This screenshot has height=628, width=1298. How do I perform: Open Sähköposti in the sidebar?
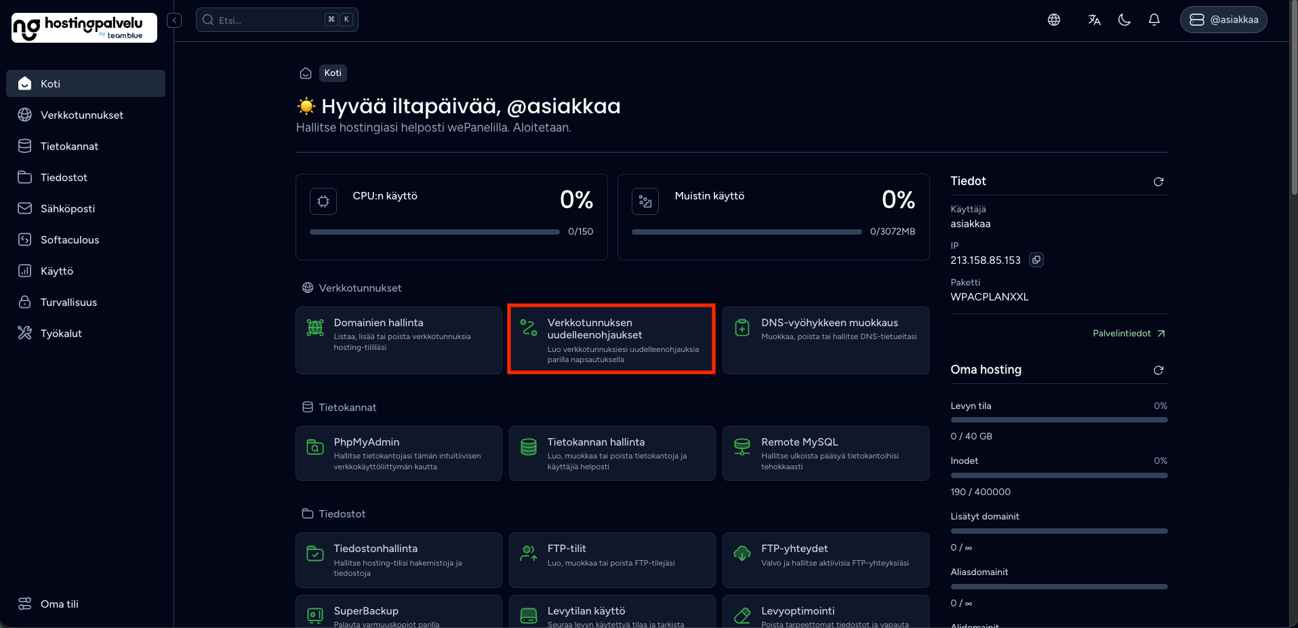(x=85, y=208)
